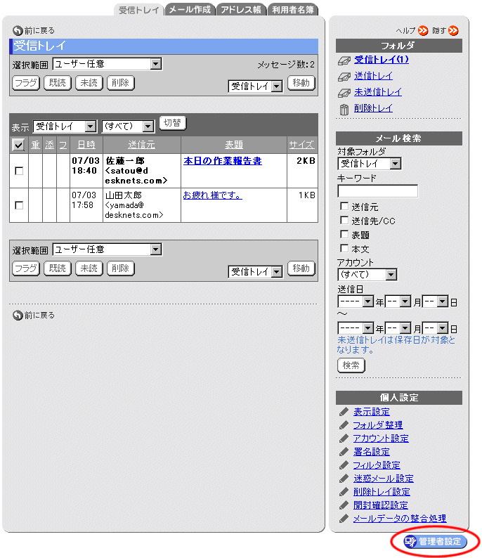Viewport: 482px width, 558px height.
Task: Click the 送信トレイ folder icon
Action: pos(344,77)
